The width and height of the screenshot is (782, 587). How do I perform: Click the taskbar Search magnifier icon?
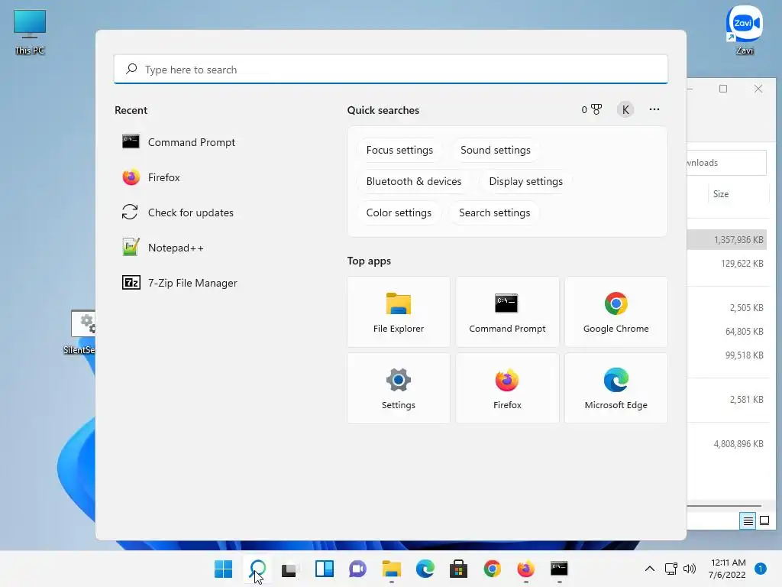(x=257, y=569)
